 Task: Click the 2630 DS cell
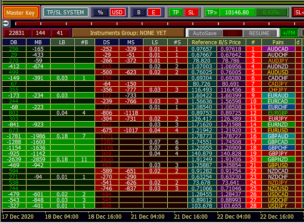(x=107, y=159)
